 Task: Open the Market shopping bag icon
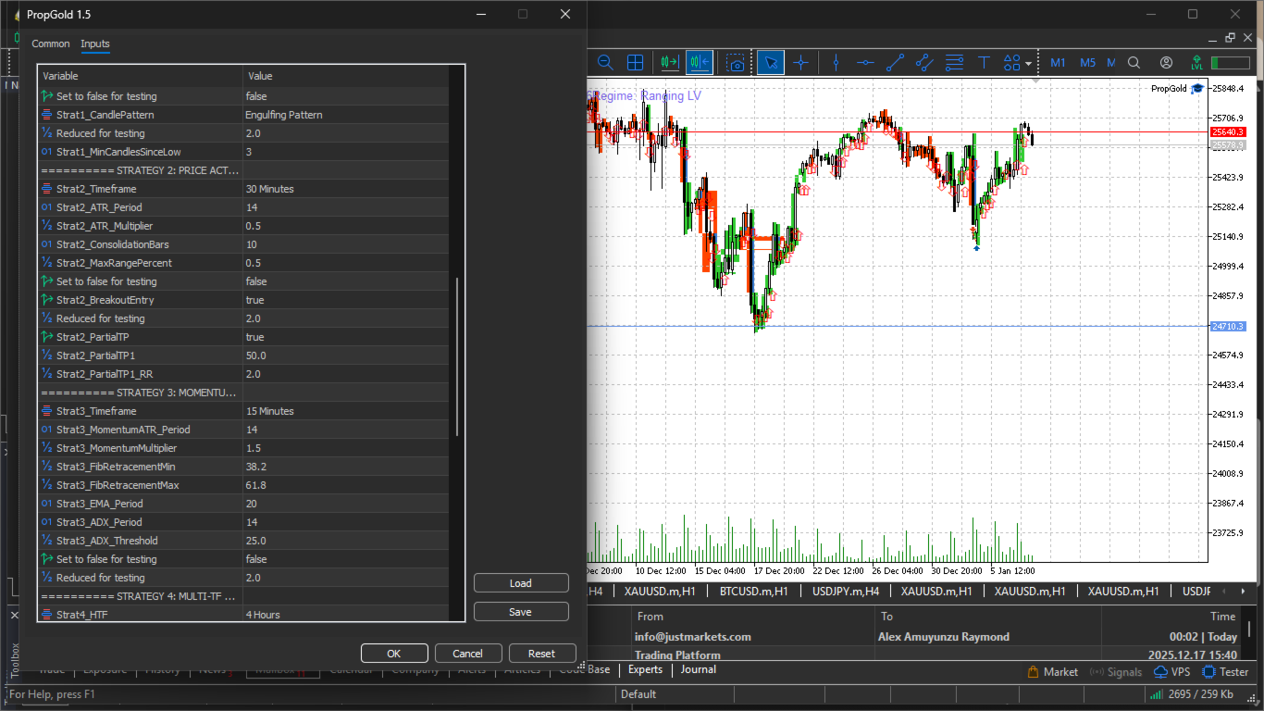[1053, 672]
